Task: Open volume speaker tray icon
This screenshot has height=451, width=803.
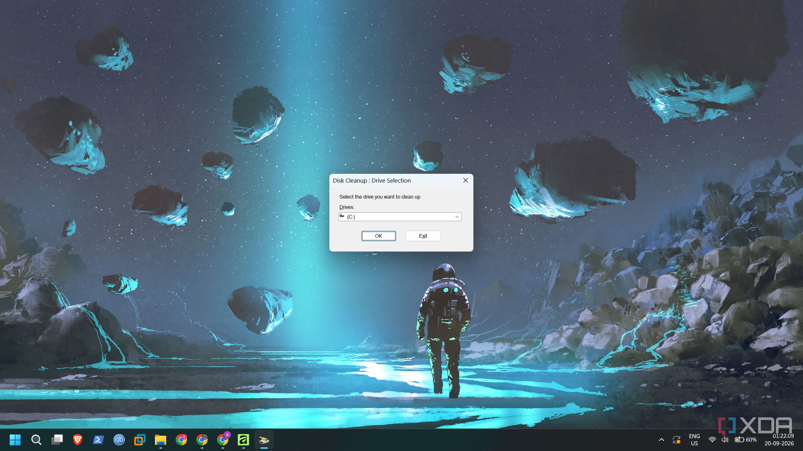Action: 725,440
